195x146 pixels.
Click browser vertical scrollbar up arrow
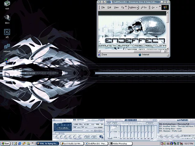point(168,12)
